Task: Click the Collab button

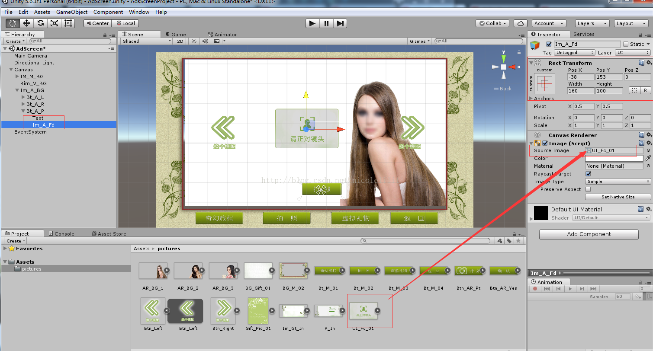Action: point(492,23)
